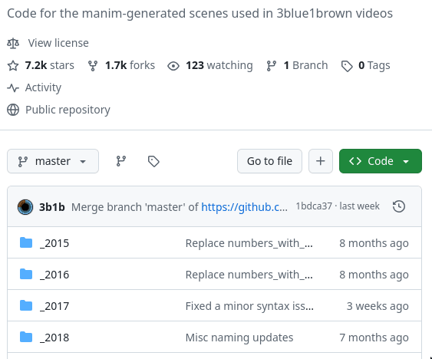Click the tag icon beside 0 Tags
This screenshot has width=432, height=359.
click(347, 66)
